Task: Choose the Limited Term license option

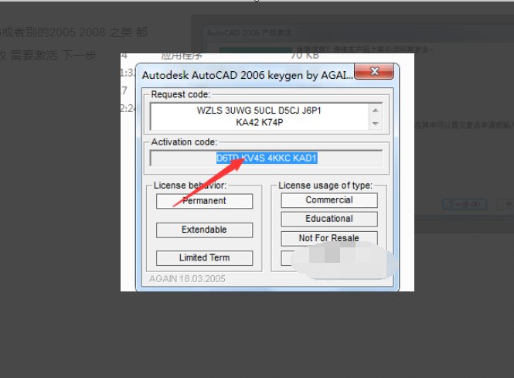Action: (x=204, y=258)
